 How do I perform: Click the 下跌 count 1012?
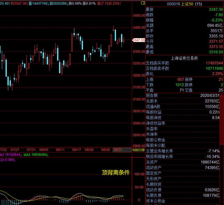180,85
